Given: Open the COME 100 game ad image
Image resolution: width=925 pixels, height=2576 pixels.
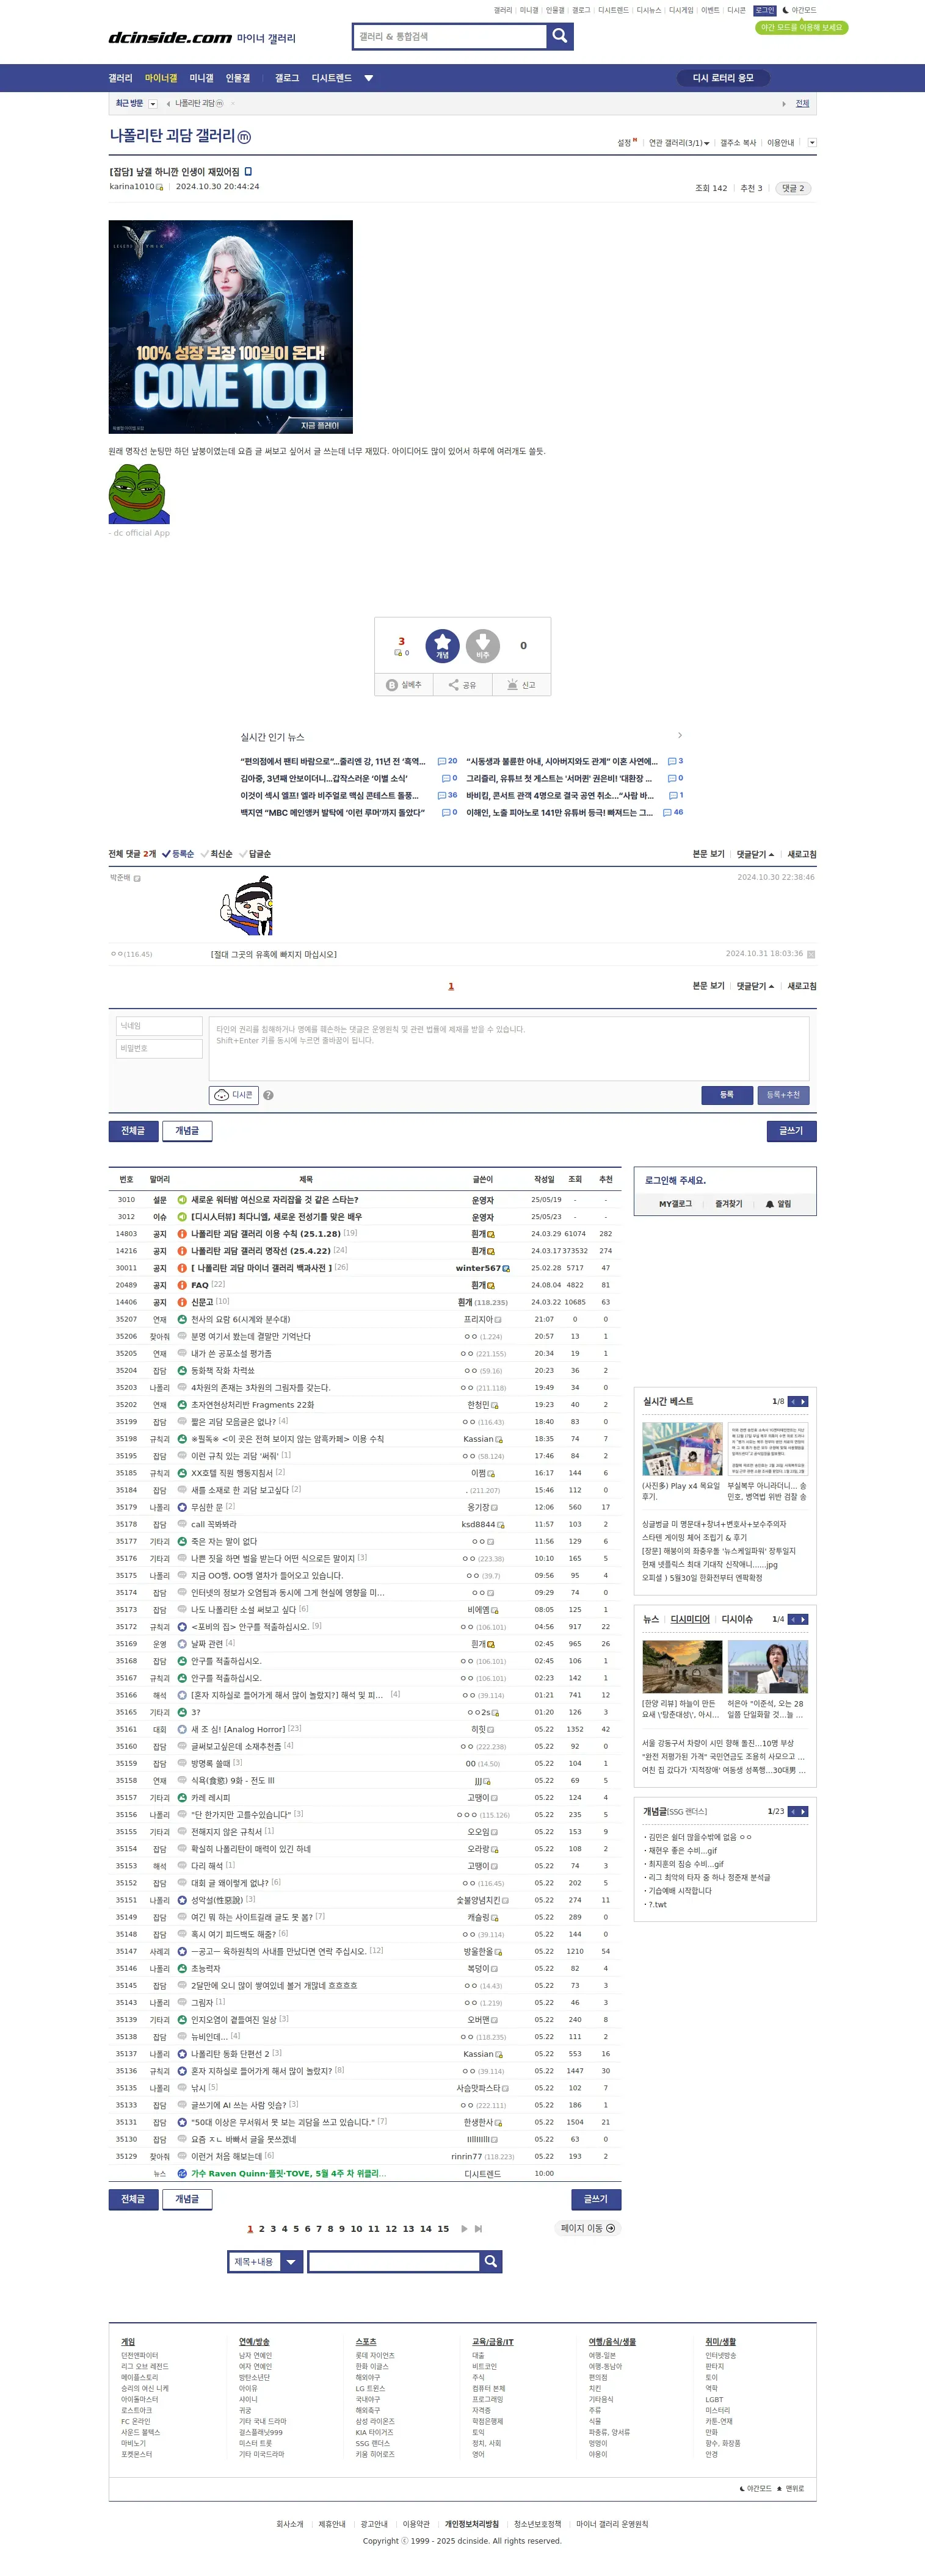Looking at the screenshot, I should coord(231,327).
